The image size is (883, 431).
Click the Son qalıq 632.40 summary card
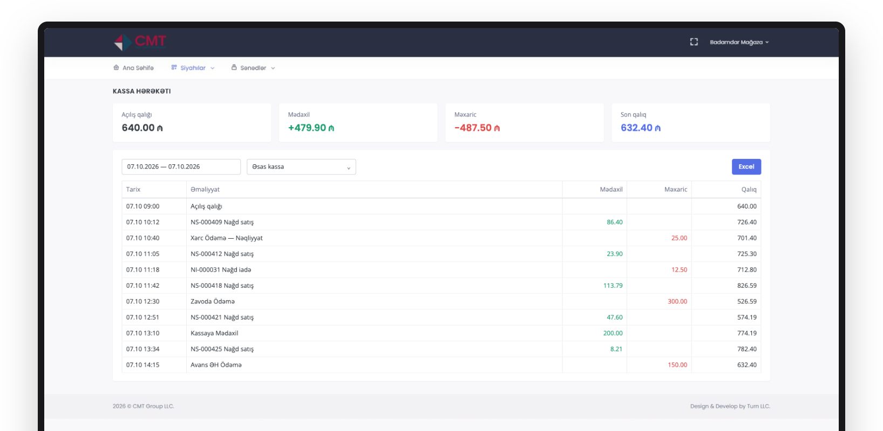point(691,123)
